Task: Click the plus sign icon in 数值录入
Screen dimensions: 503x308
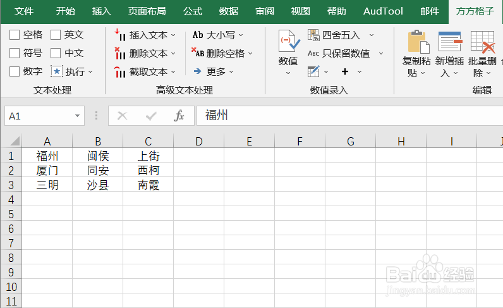Action: 345,71
